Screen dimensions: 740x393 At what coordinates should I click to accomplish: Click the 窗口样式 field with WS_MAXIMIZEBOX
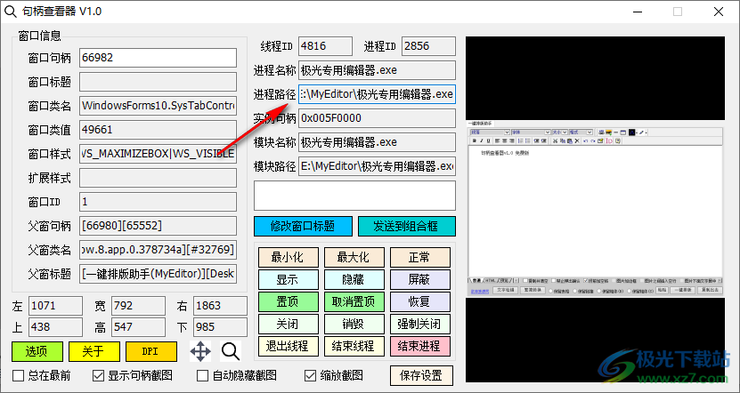[159, 154]
